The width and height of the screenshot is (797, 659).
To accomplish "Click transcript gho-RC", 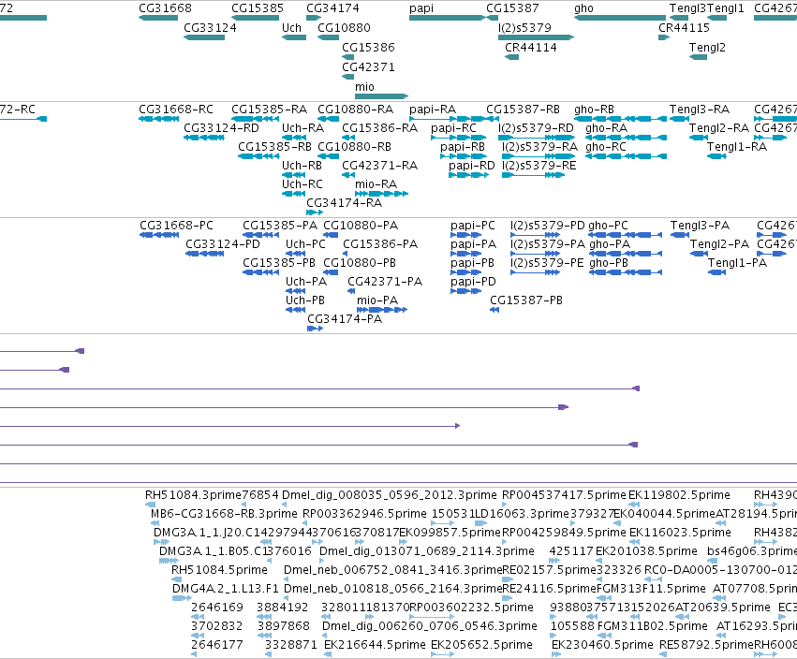I will pos(606,147).
